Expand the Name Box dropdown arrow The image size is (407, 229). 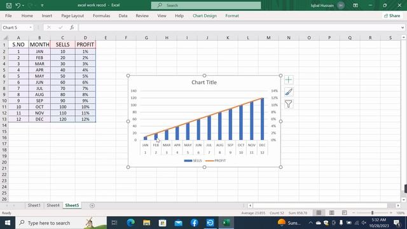pyautogui.click(x=31, y=27)
